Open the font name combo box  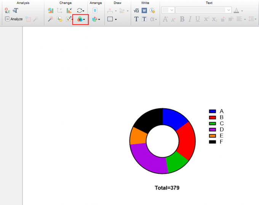point(203,10)
